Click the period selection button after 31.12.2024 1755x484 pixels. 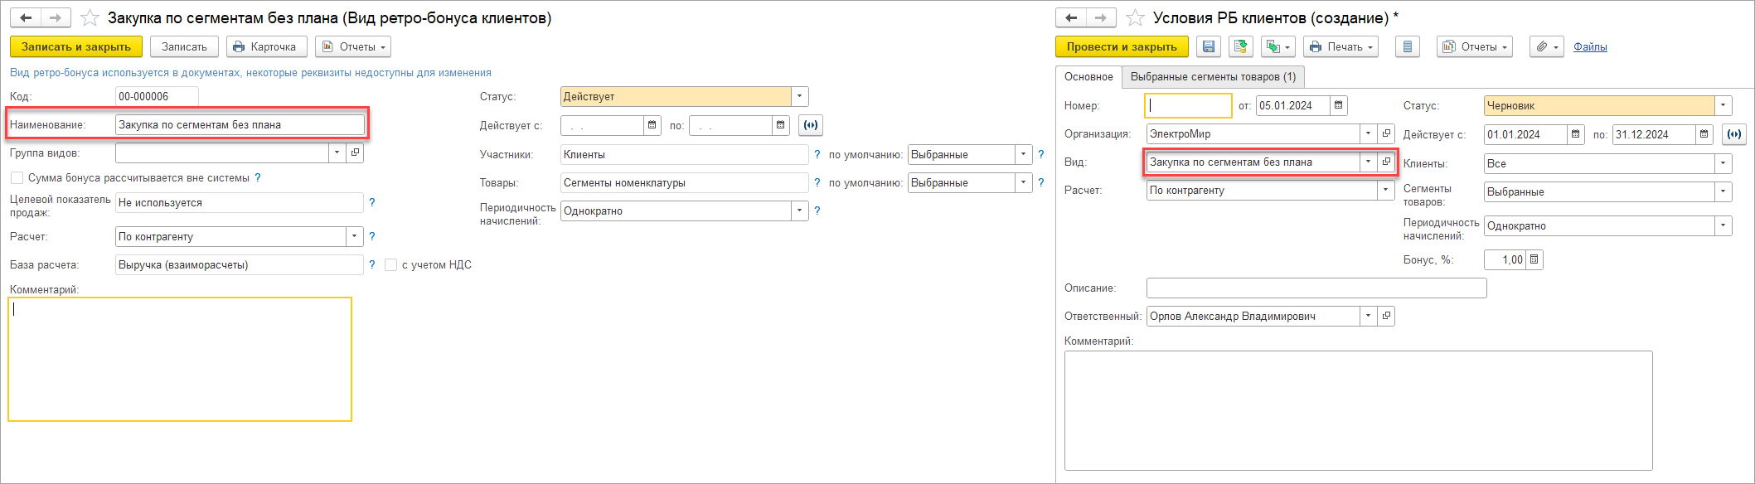[x=1733, y=134]
